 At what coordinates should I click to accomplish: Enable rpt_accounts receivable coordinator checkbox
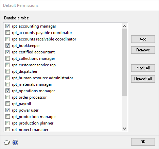tap(7, 39)
